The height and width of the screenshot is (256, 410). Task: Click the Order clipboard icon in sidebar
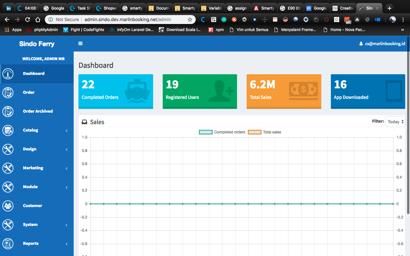click(8, 92)
